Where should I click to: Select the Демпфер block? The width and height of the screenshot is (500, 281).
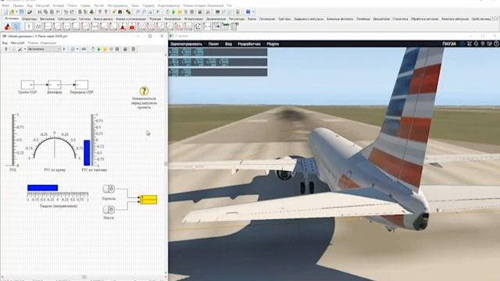[x=54, y=85]
